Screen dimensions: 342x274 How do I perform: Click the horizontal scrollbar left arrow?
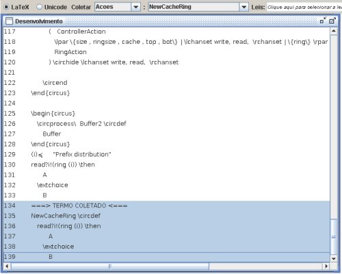point(7,266)
